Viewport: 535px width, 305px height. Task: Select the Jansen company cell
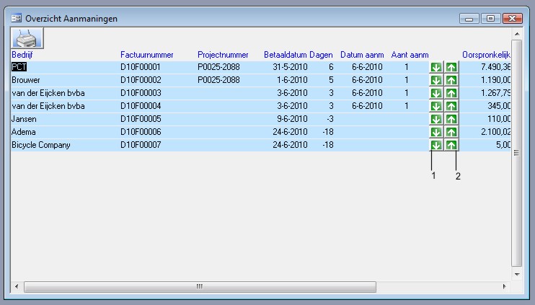tap(24, 119)
